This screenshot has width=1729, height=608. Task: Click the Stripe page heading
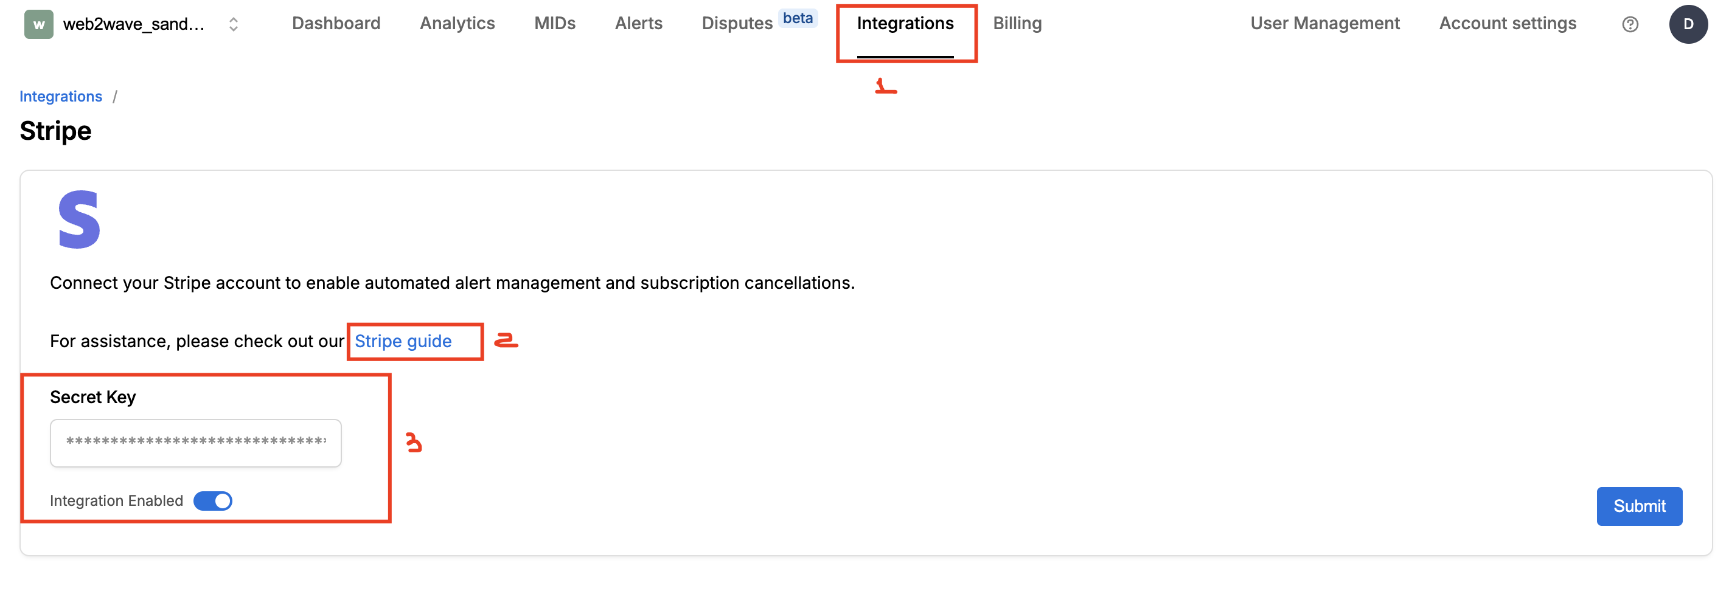[x=55, y=131]
